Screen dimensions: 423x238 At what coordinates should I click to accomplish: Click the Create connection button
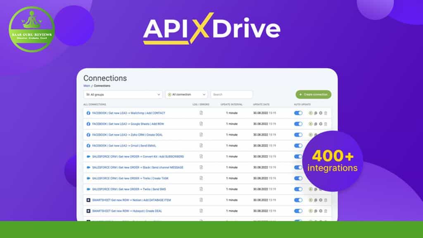tap(314, 95)
